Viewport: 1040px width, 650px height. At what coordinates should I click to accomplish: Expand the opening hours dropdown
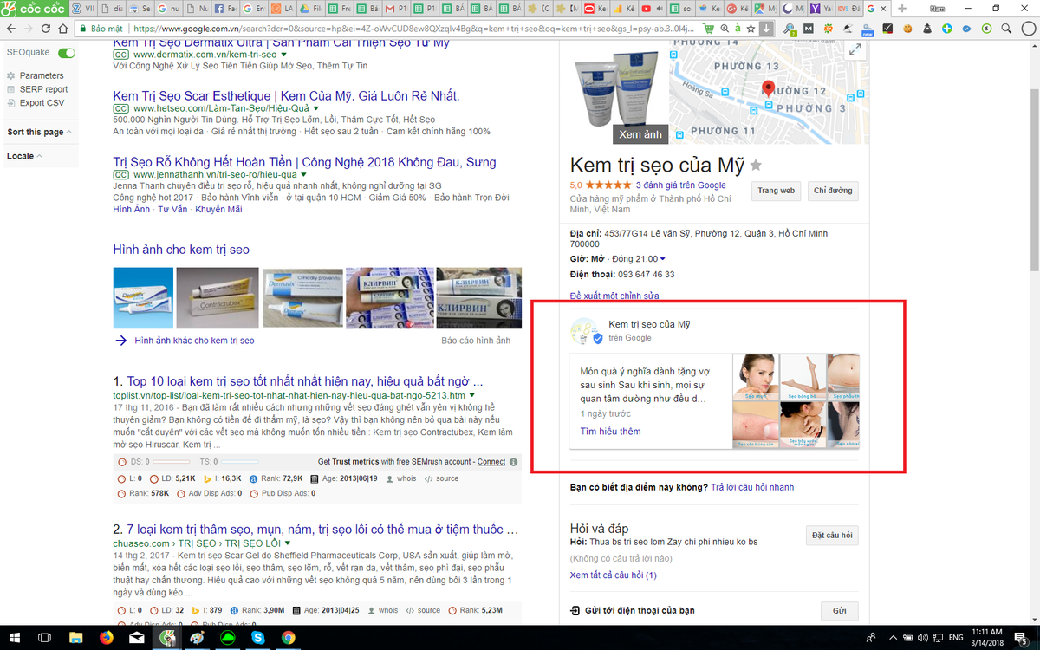coord(663,259)
